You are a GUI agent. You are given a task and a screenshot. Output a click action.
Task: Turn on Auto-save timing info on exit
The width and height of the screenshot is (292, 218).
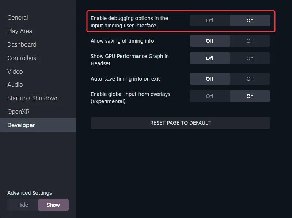tap(250, 79)
